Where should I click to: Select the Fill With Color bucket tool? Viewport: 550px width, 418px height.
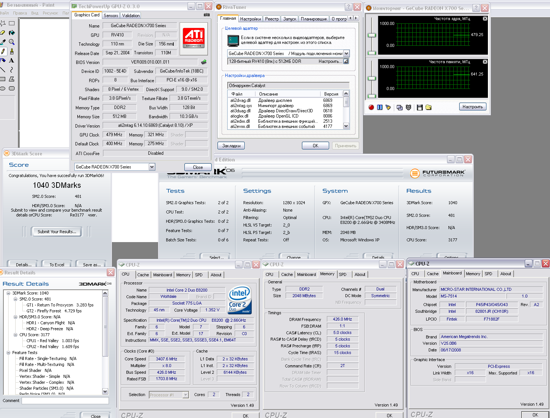(12, 33)
